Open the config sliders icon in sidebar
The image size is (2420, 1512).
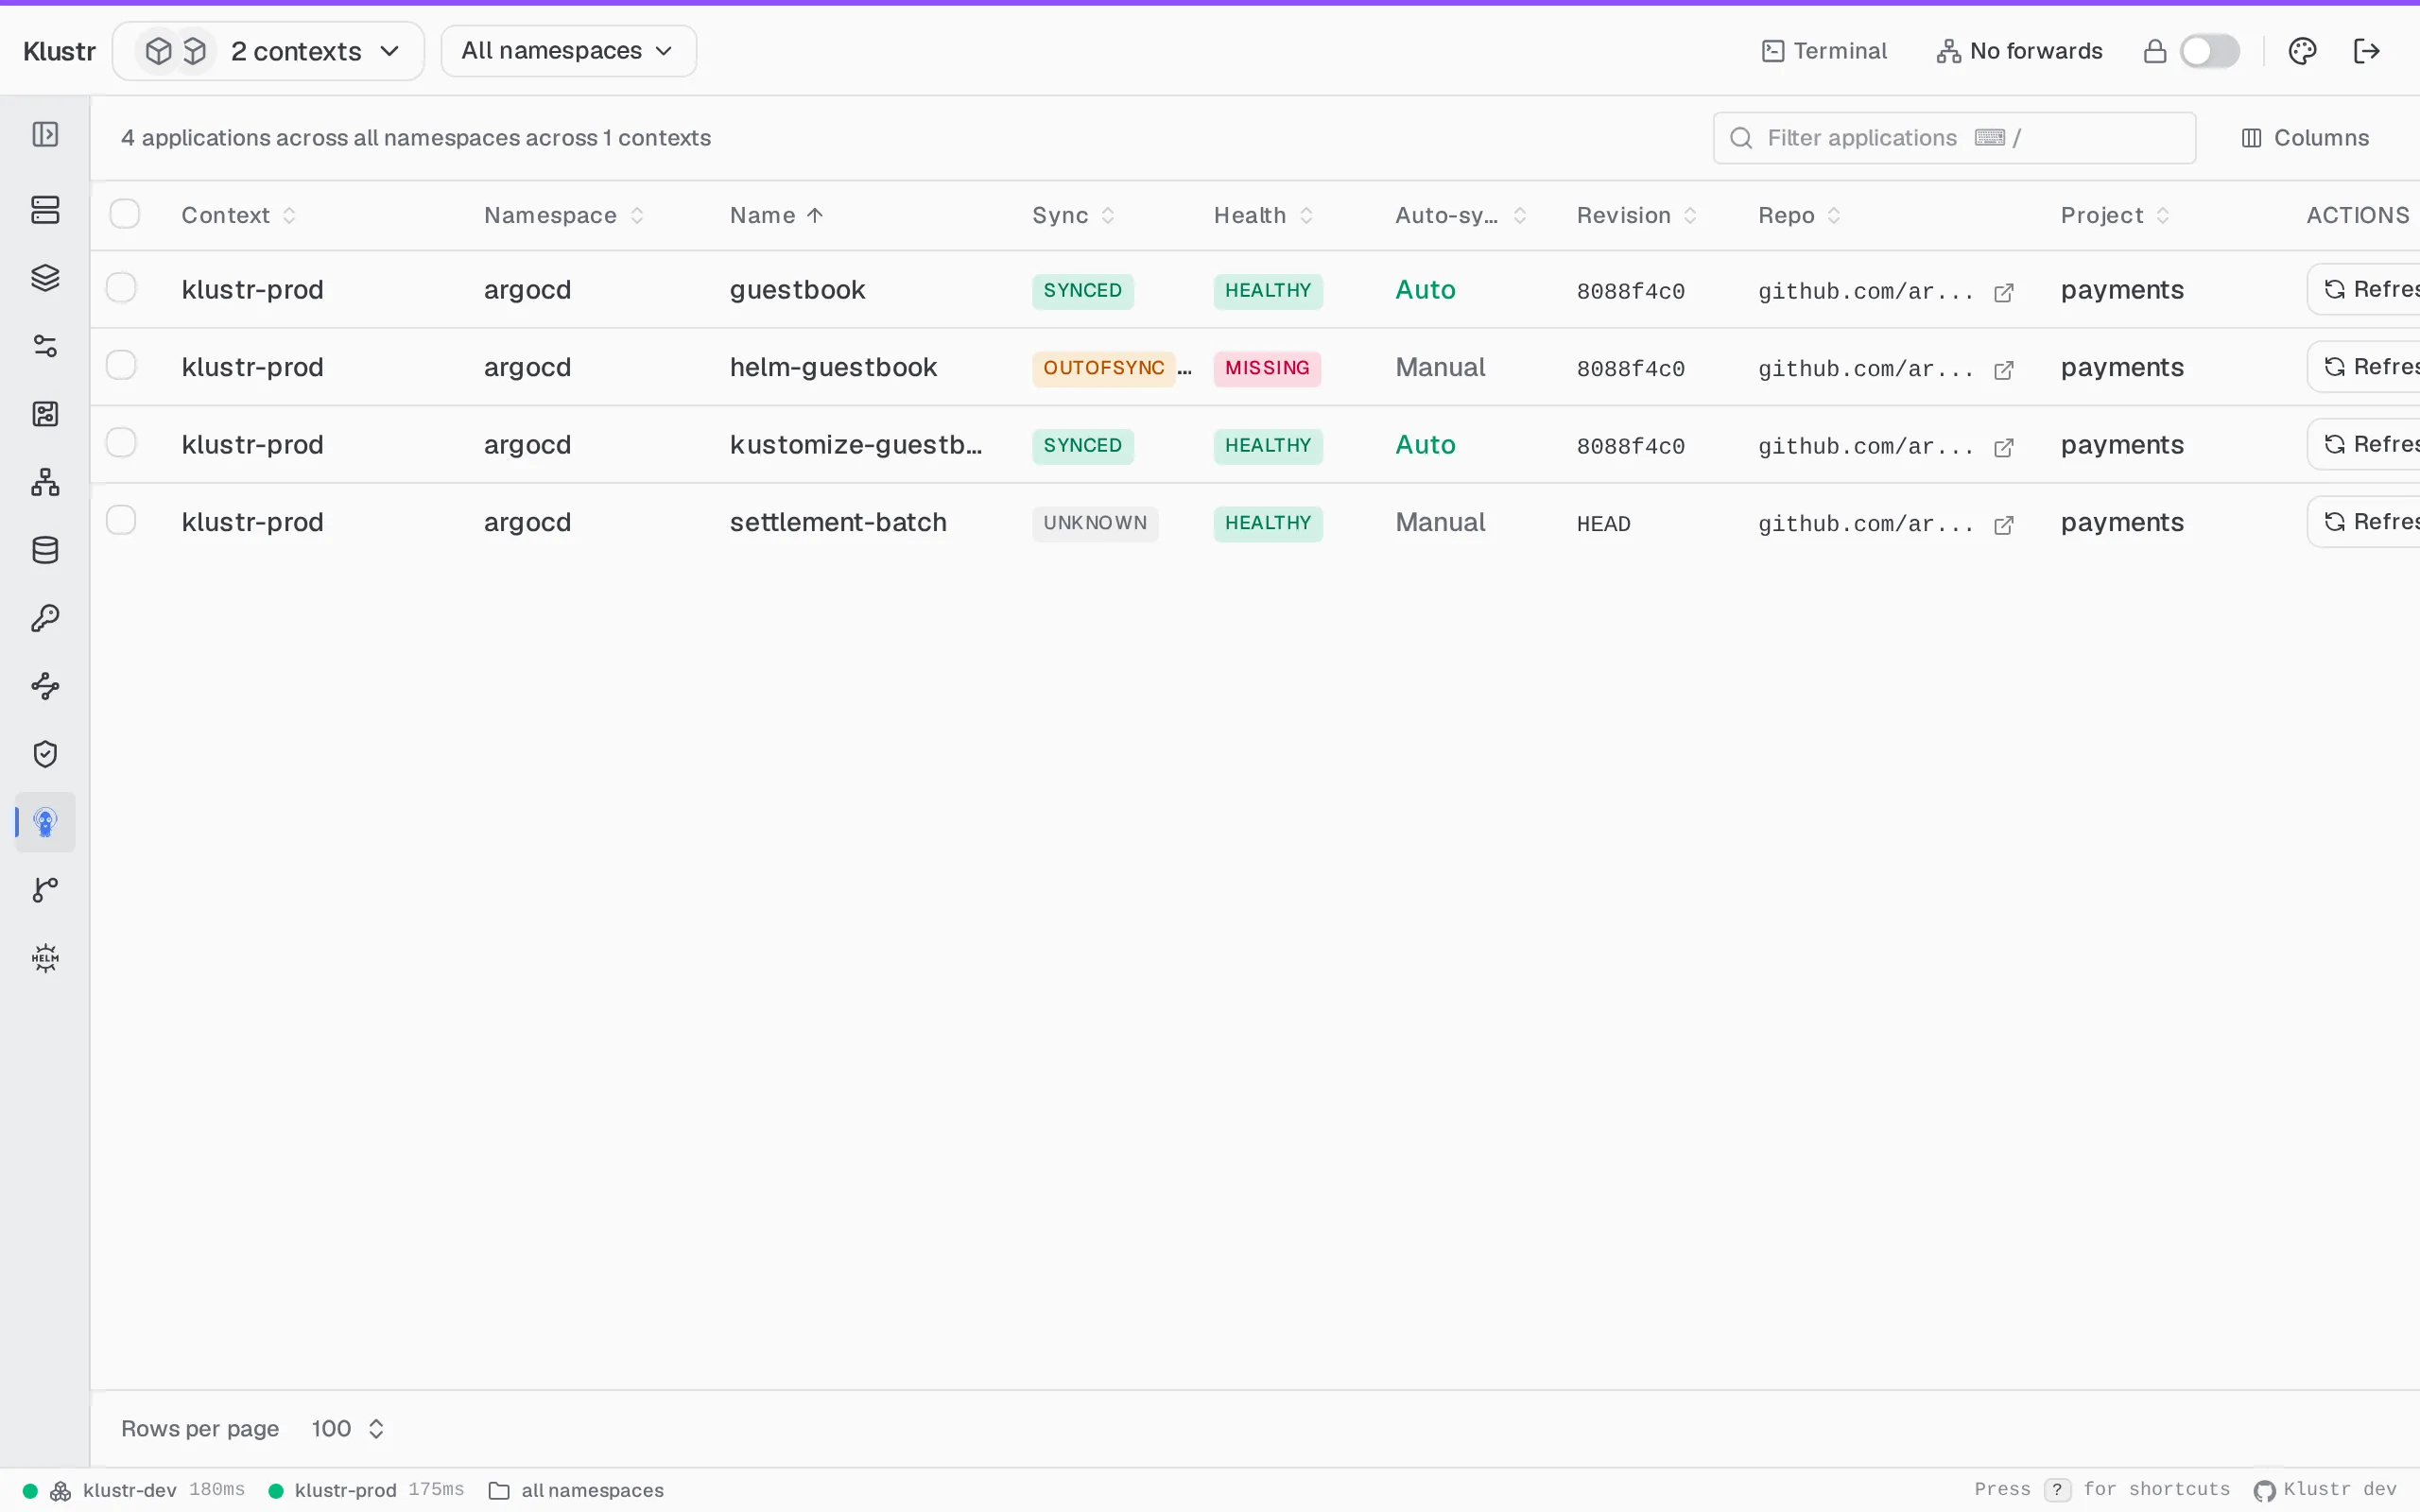(45, 346)
